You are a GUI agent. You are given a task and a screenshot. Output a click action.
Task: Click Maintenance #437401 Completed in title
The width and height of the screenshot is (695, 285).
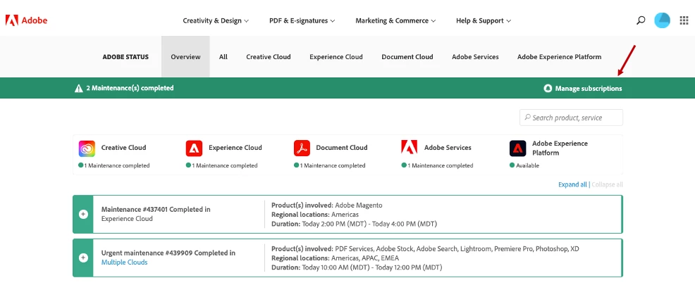click(156, 209)
